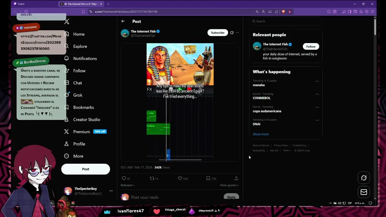
Task: Open a new browser tab with plus button
Action: pyautogui.click(x=108, y=4)
